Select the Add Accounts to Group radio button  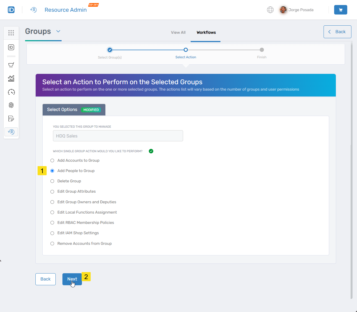[x=52, y=160]
